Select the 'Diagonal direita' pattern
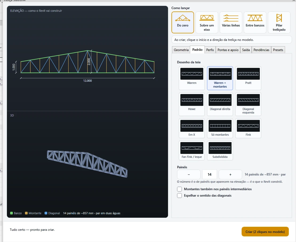The image size is (296, 242). [220, 104]
